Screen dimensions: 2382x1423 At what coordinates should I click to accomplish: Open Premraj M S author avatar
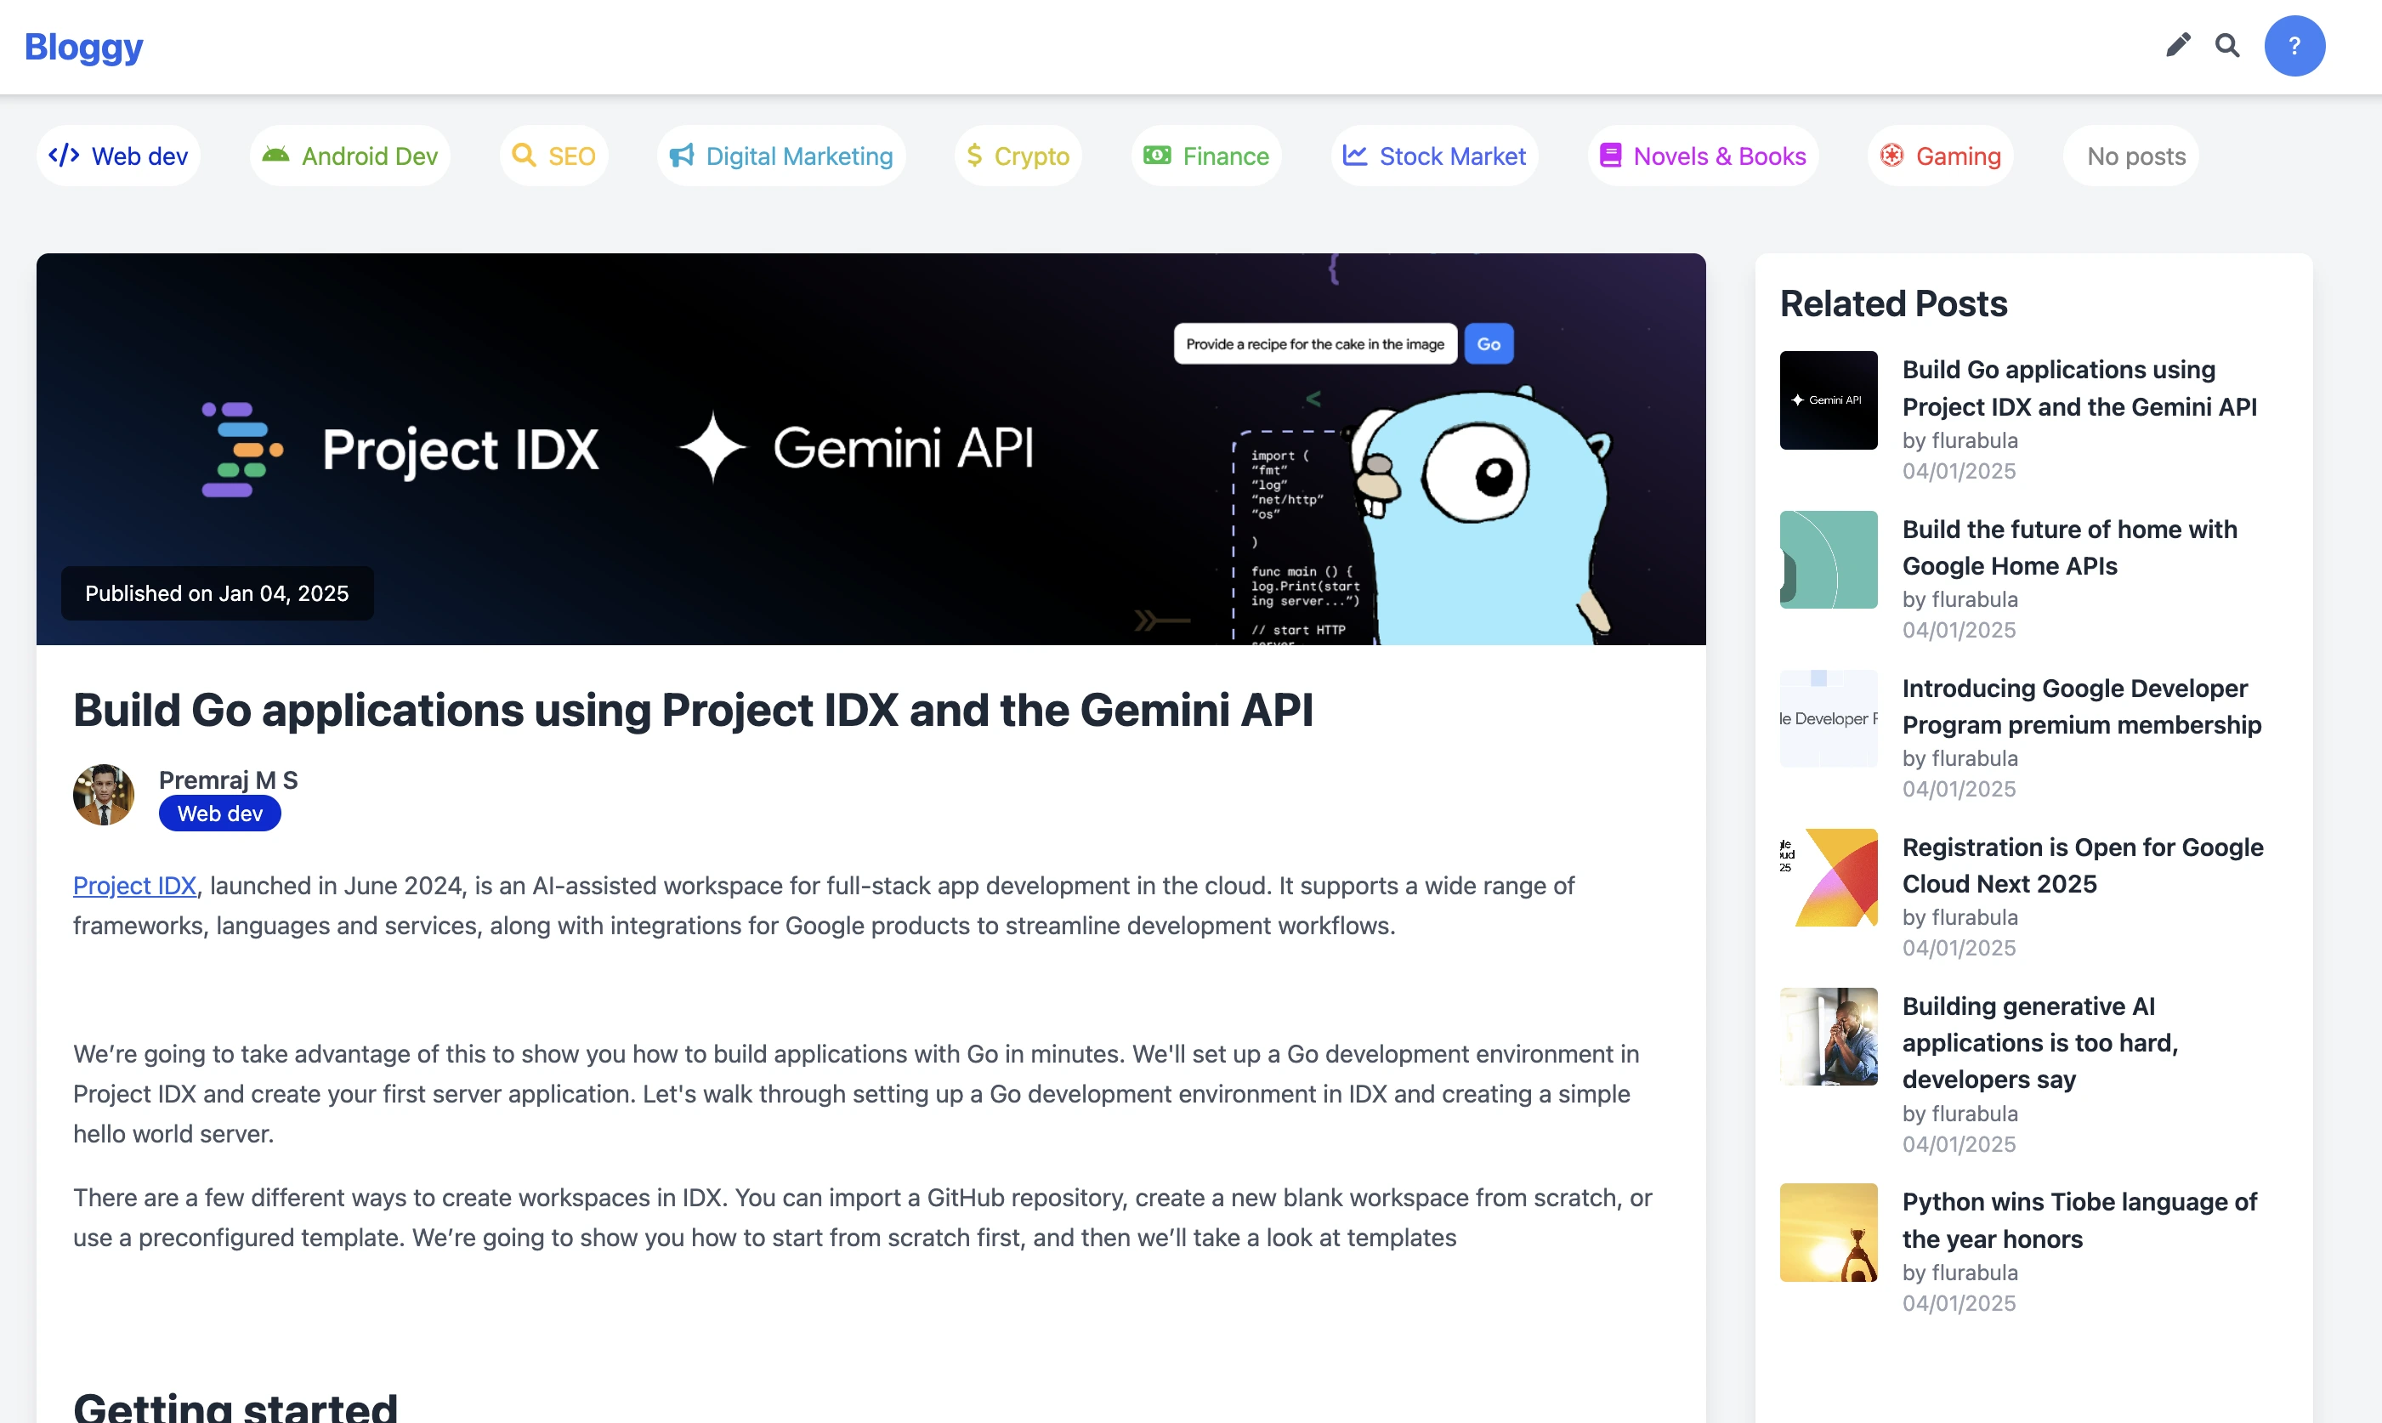click(104, 794)
